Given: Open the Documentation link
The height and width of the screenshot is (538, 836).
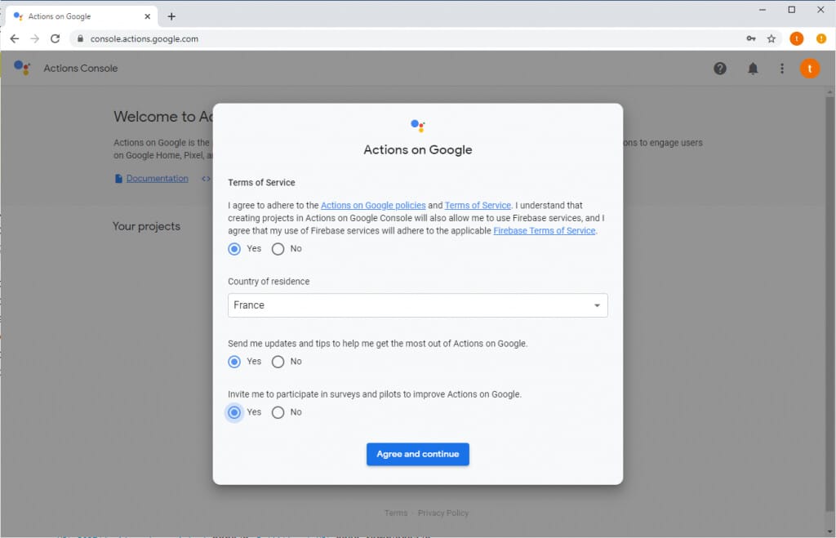Looking at the screenshot, I should tap(158, 179).
